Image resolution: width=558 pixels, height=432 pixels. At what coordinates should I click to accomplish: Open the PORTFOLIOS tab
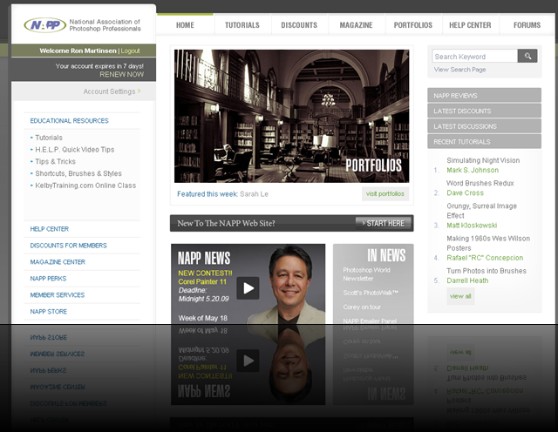(413, 25)
